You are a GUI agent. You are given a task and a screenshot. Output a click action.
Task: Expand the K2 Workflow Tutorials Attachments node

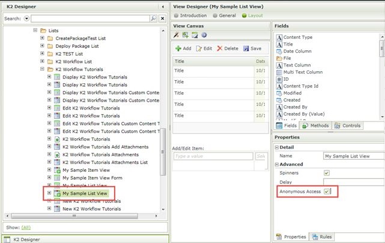[49, 154]
